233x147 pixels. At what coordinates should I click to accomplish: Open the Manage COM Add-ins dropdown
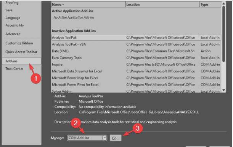point(87,138)
